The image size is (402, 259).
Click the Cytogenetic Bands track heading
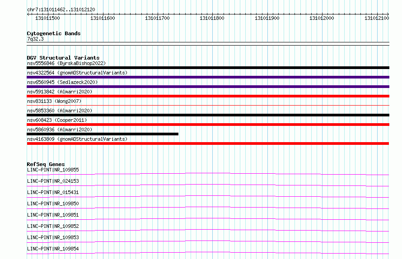click(54, 33)
